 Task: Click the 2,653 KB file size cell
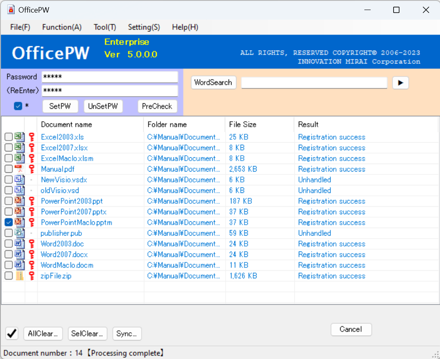tap(243, 169)
